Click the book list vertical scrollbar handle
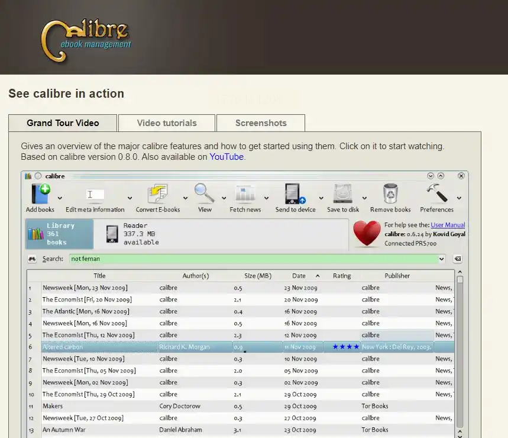 460,279
